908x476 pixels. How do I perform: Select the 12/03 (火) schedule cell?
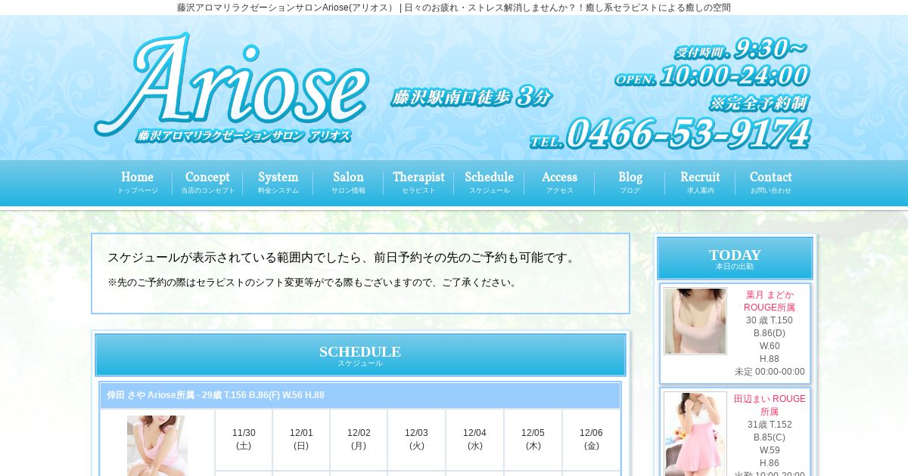(x=416, y=439)
